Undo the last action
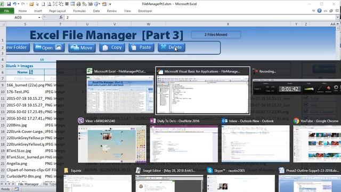 click(14, 4)
